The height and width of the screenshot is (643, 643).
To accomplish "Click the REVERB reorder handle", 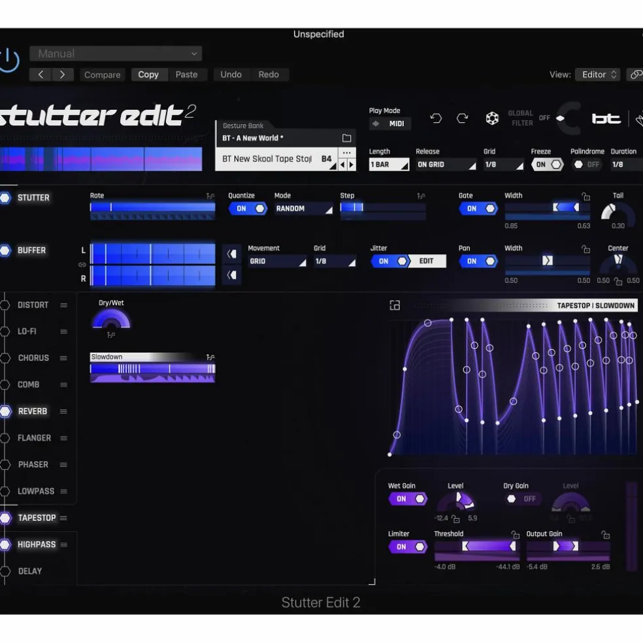I will click(x=63, y=411).
